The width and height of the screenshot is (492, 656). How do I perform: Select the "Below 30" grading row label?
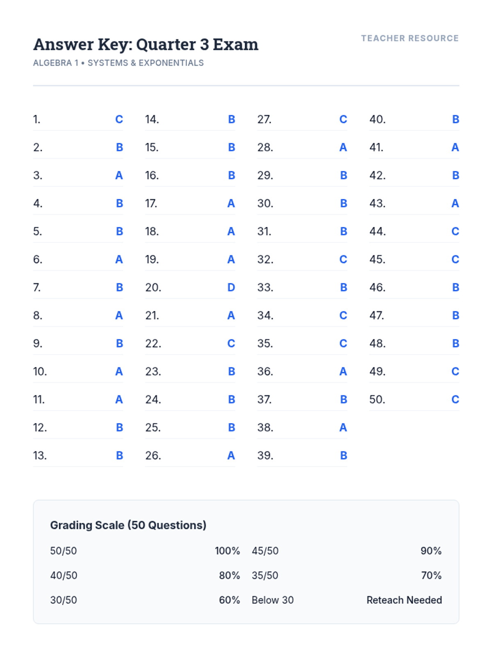pos(273,600)
